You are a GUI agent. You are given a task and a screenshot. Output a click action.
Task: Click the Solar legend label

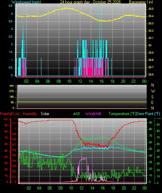[45, 114]
